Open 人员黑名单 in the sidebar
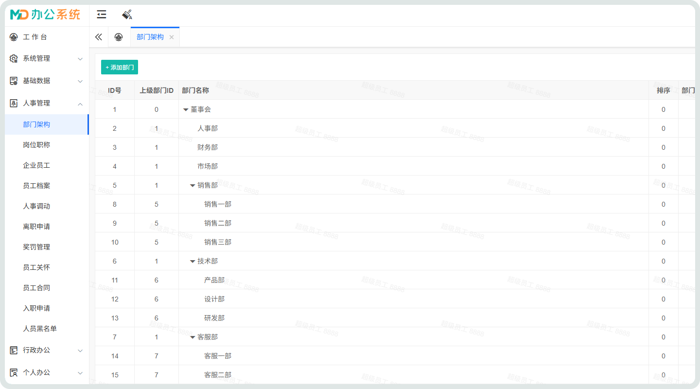 pos(40,329)
